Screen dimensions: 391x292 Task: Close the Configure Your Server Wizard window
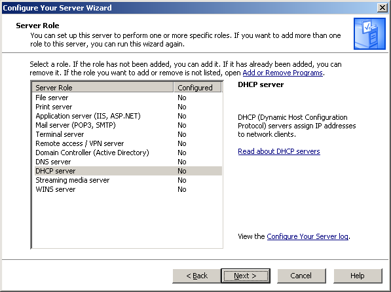pos(382,8)
